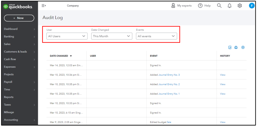The image size is (257, 126).
Task: Open the This Month date dropdown
Action: click(x=111, y=36)
